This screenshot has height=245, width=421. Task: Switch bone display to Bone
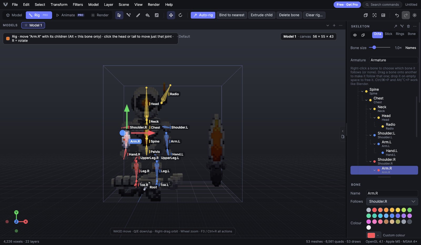click(x=412, y=34)
